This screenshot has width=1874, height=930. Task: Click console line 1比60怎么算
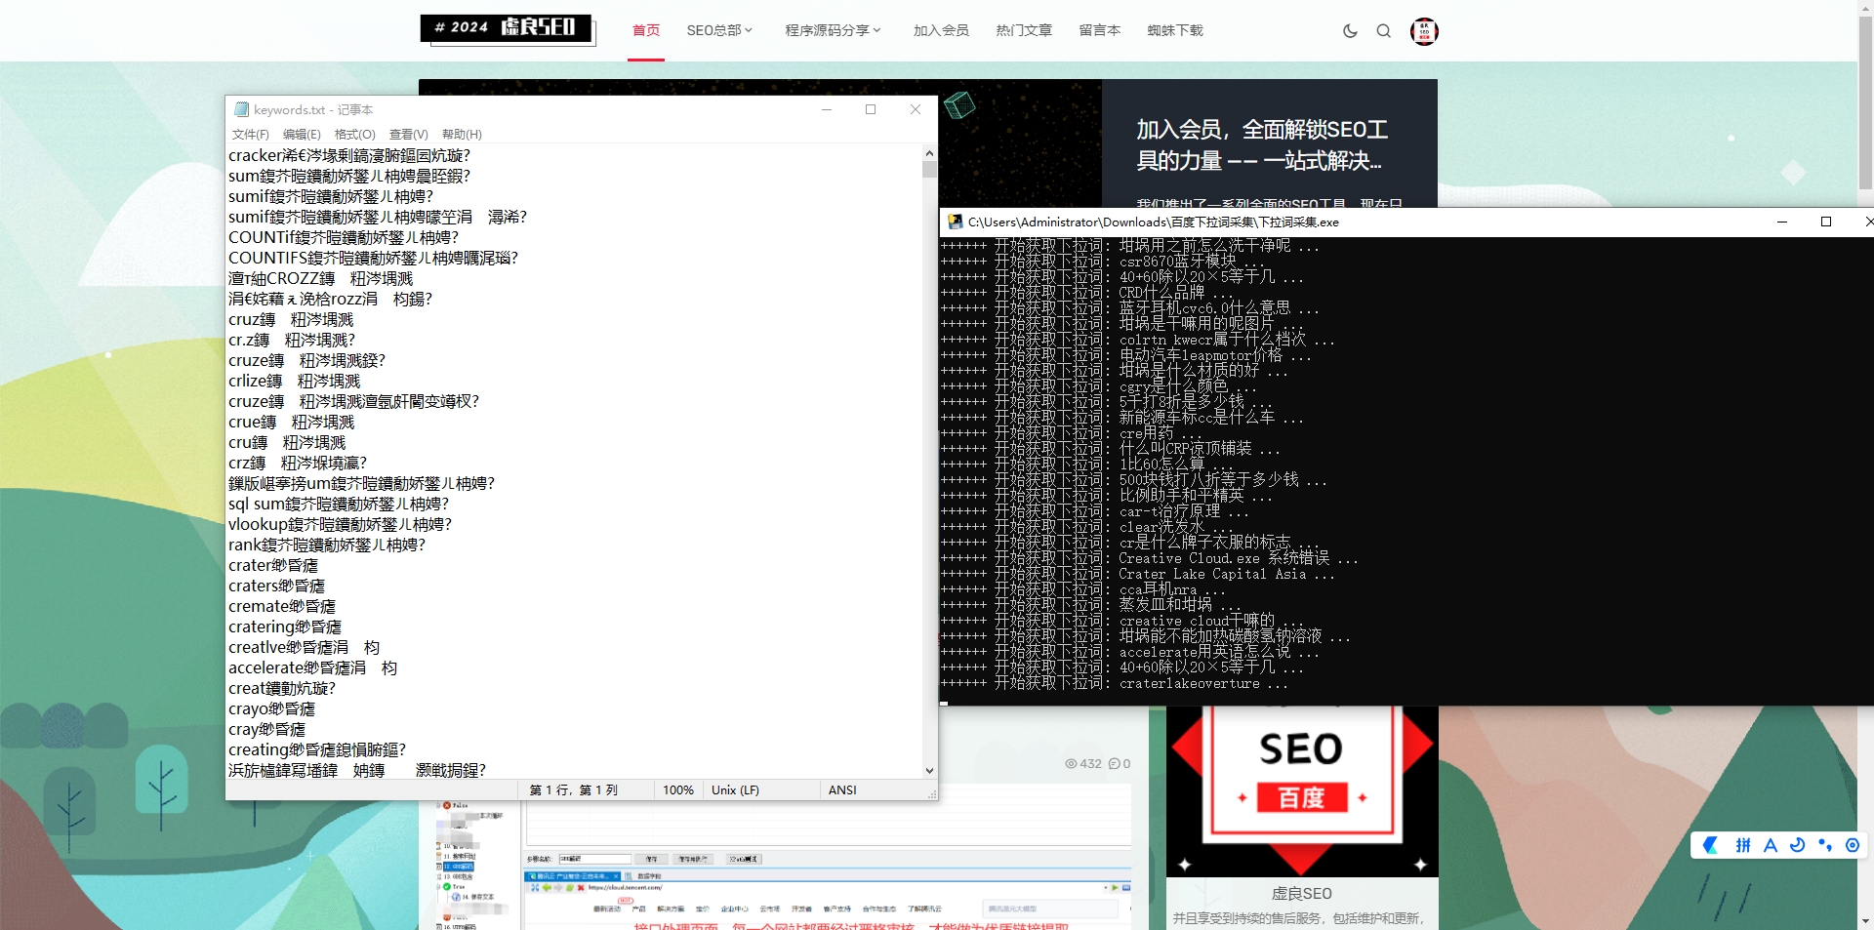(x=1087, y=465)
